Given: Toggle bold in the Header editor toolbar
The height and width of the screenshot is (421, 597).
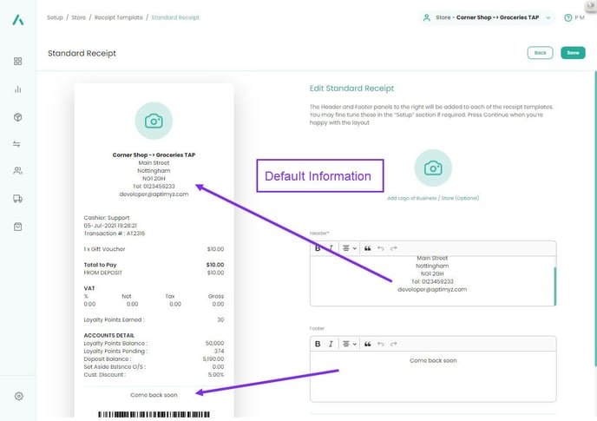Looking at the screenshot, I should (318, 248).
